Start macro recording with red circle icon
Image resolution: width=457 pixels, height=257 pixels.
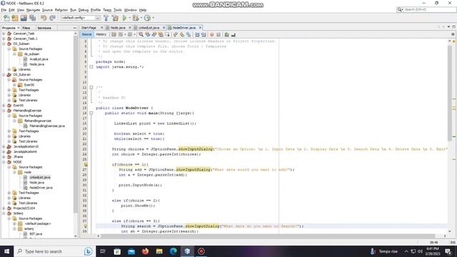[x=212, y=34]
